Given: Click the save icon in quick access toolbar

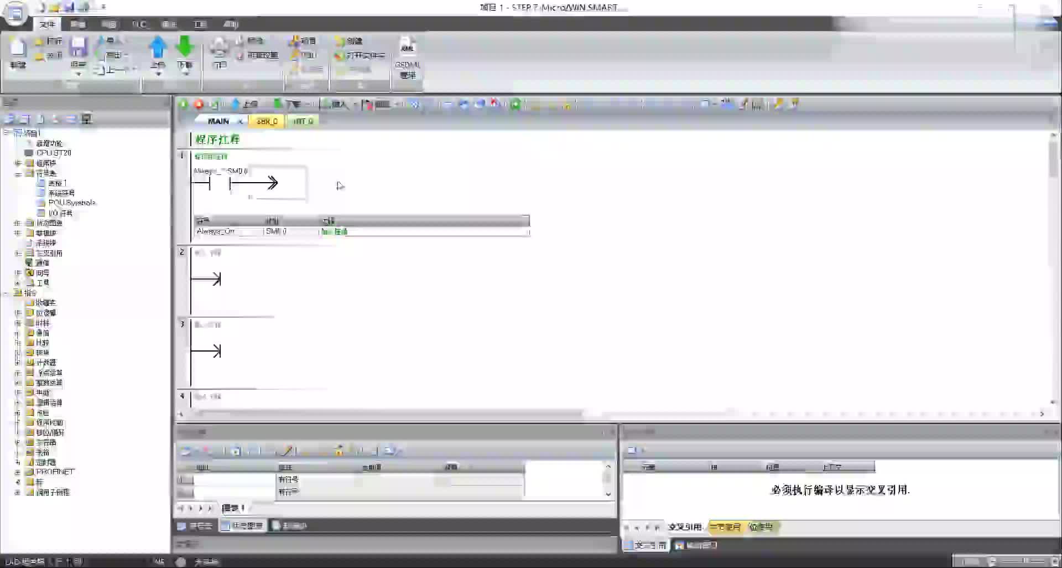Looking at the screenshot, I should pyautogui.click(x=69, y=7).
